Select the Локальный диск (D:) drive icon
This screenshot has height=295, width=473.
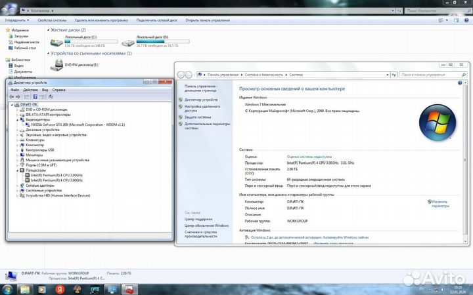pyautogui.click(x=128, y=43)
